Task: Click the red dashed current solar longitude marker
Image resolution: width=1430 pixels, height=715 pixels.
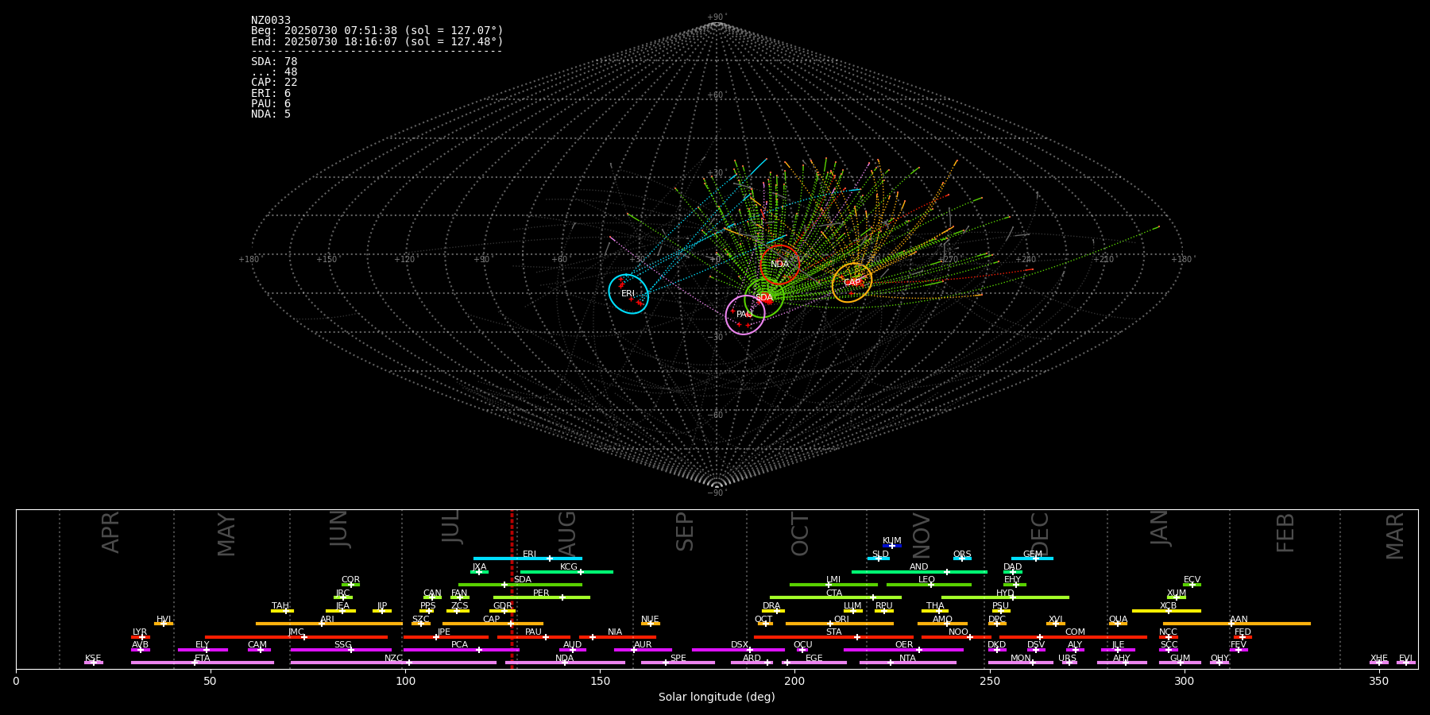Action: pos(512,589)
